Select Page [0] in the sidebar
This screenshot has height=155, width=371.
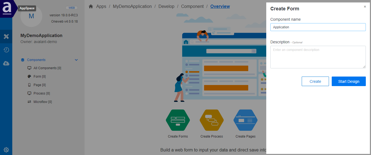coord(40,85)
